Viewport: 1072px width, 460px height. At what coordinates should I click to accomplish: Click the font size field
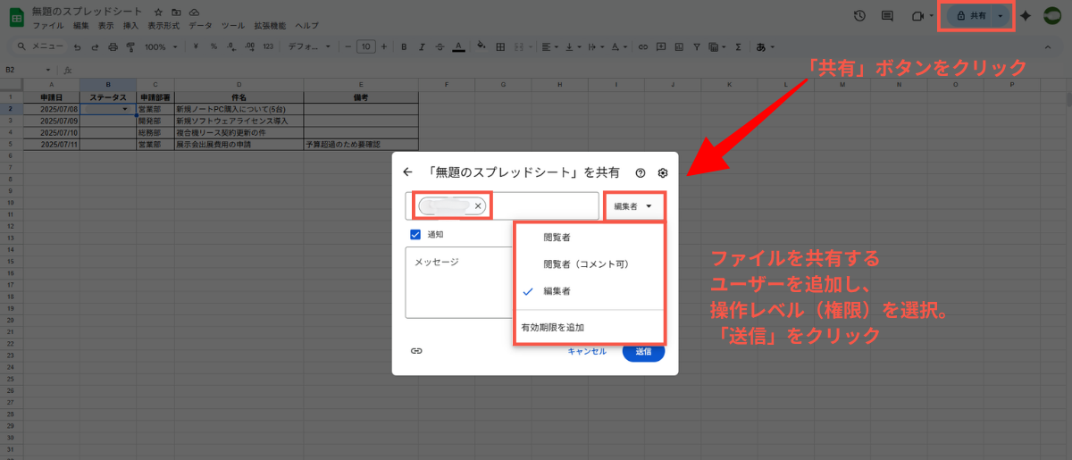click(x=366, y=46)
